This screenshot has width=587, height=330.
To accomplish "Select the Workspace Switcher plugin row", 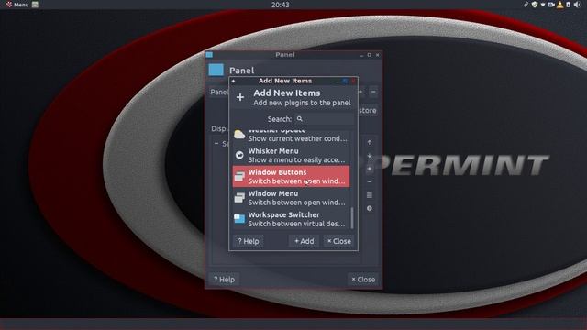I will tap(291, 219).
